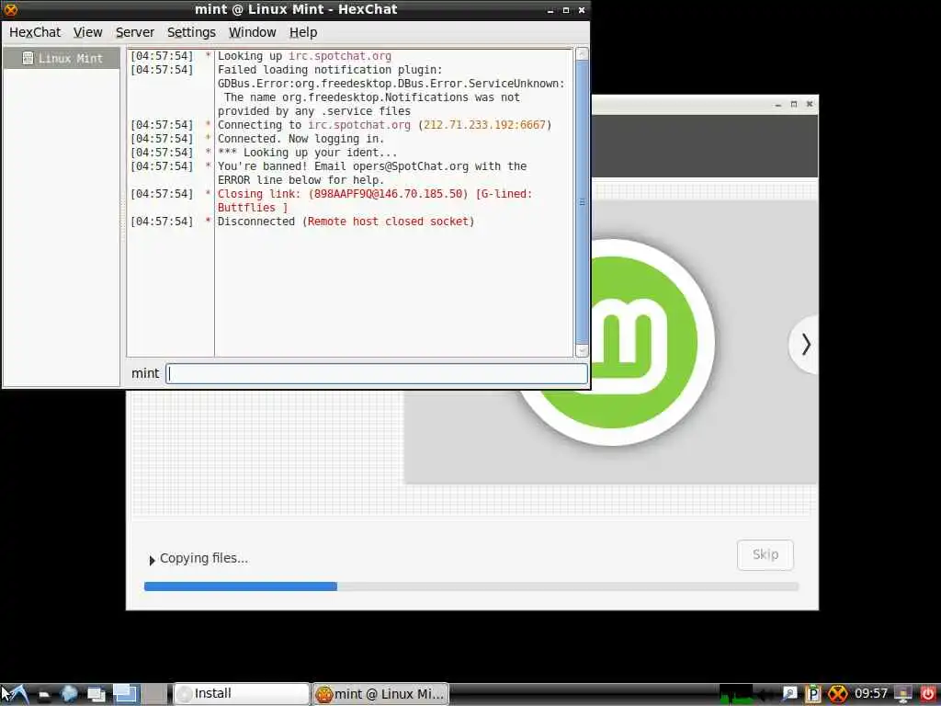Maximize the installer window
941x706 pixels.
click(x=793, y=105)
